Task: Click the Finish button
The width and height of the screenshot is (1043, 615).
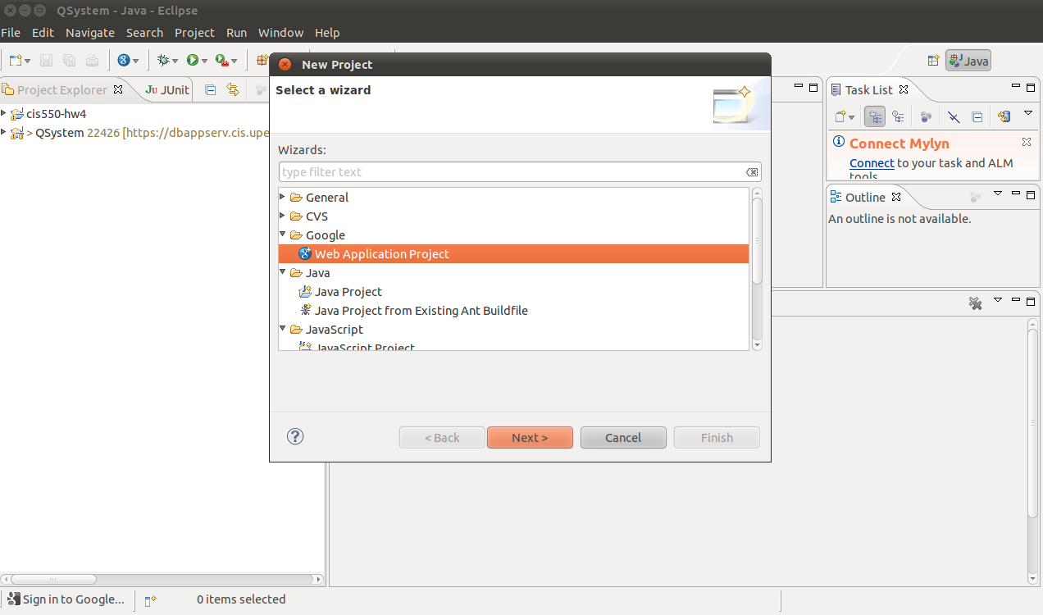Action: tap(717, 438)
